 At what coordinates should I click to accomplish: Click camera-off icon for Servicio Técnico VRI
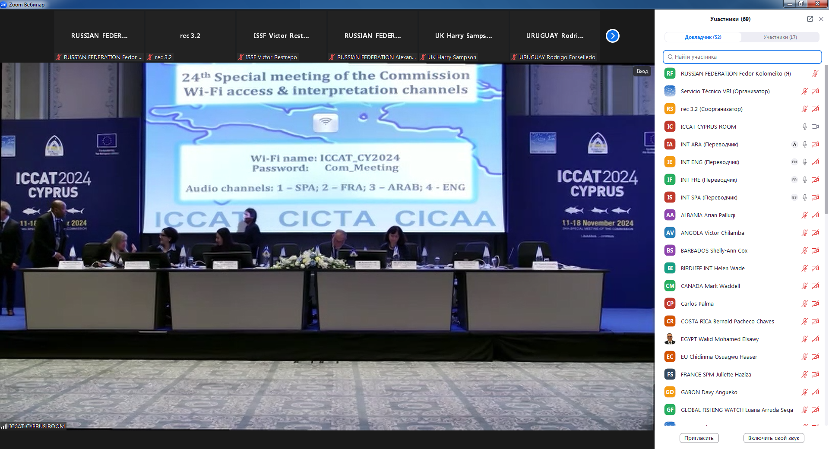pyautogui.click(x=815, y=91)
